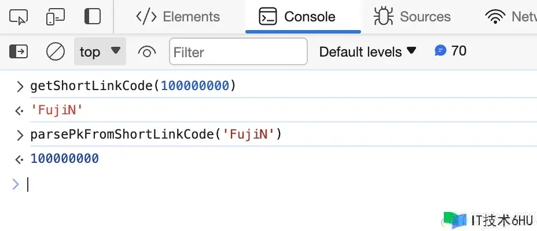This screenshot has height=231, width=537.
Task: Click the blue message bubble icon
Action: [x=440, y=51]
